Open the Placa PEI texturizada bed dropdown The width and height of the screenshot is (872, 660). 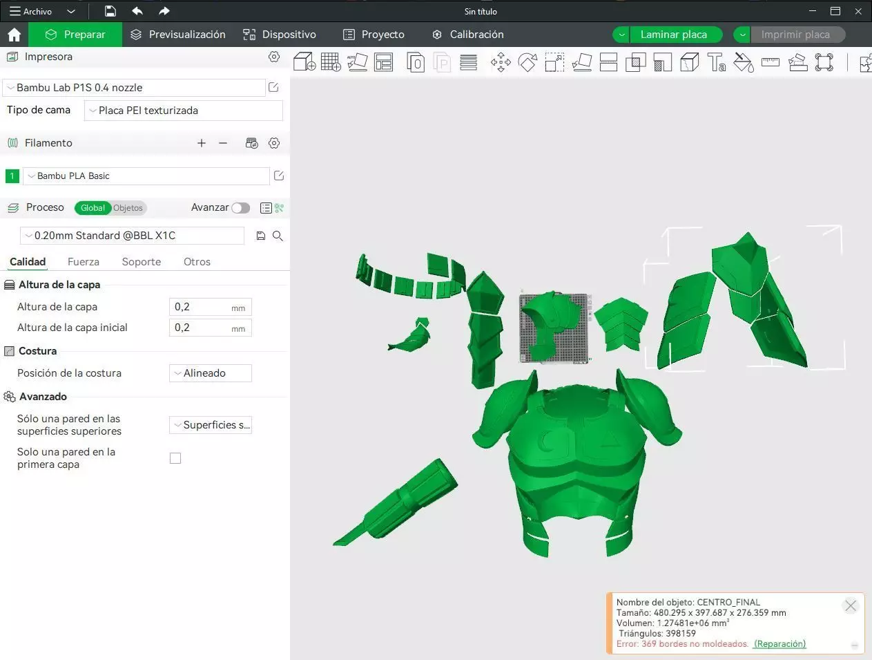click(x=184, y=111)
